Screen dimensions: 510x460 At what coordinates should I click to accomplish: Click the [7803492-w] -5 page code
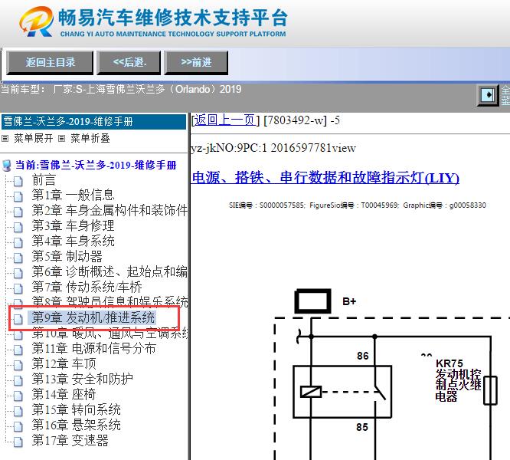[302, 120]
